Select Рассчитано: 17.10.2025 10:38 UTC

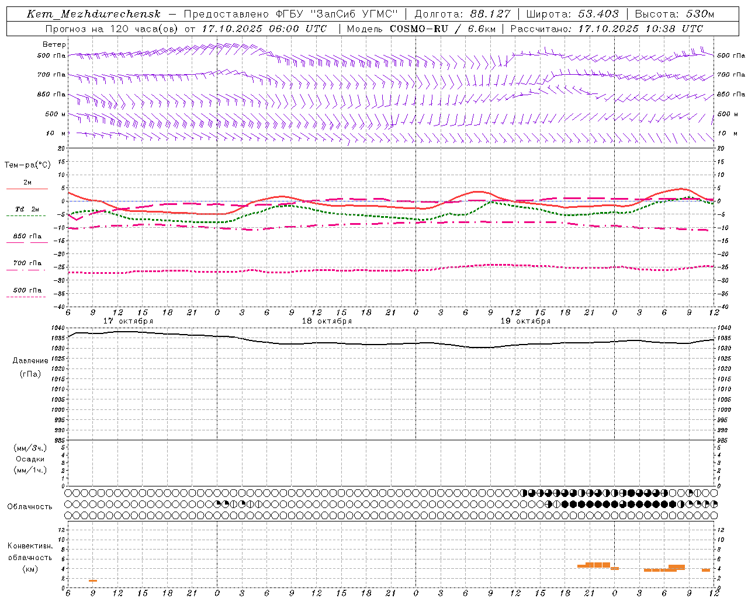coord(607,29)
